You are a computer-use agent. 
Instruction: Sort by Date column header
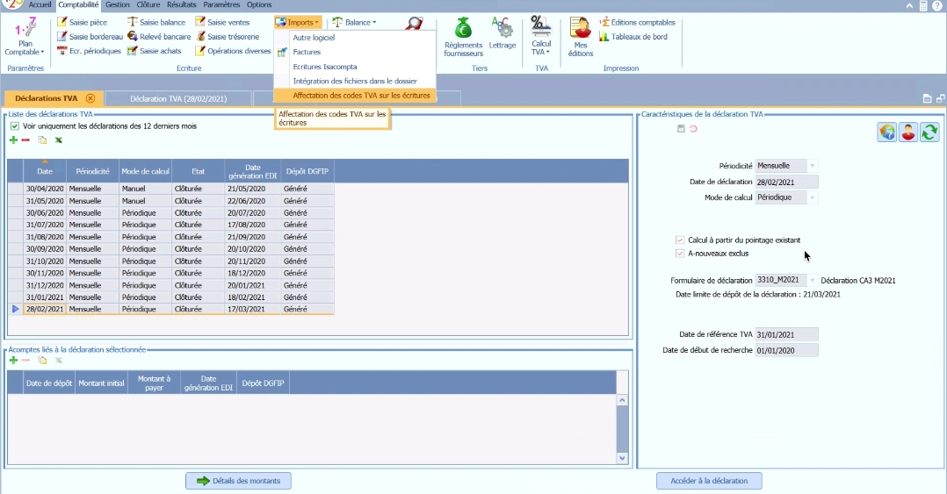[45, 171]
